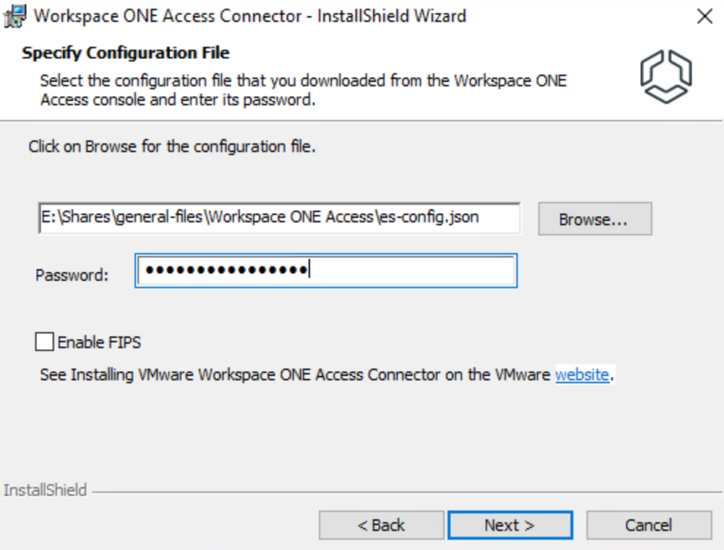Enable the FIPS checkbox
Image resolution: width=724 pixels, height=550 pixels.
[45, 342]
